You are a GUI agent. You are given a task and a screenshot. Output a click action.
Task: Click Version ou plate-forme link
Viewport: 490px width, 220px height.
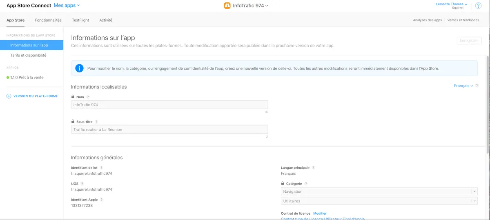coord(36,96)
